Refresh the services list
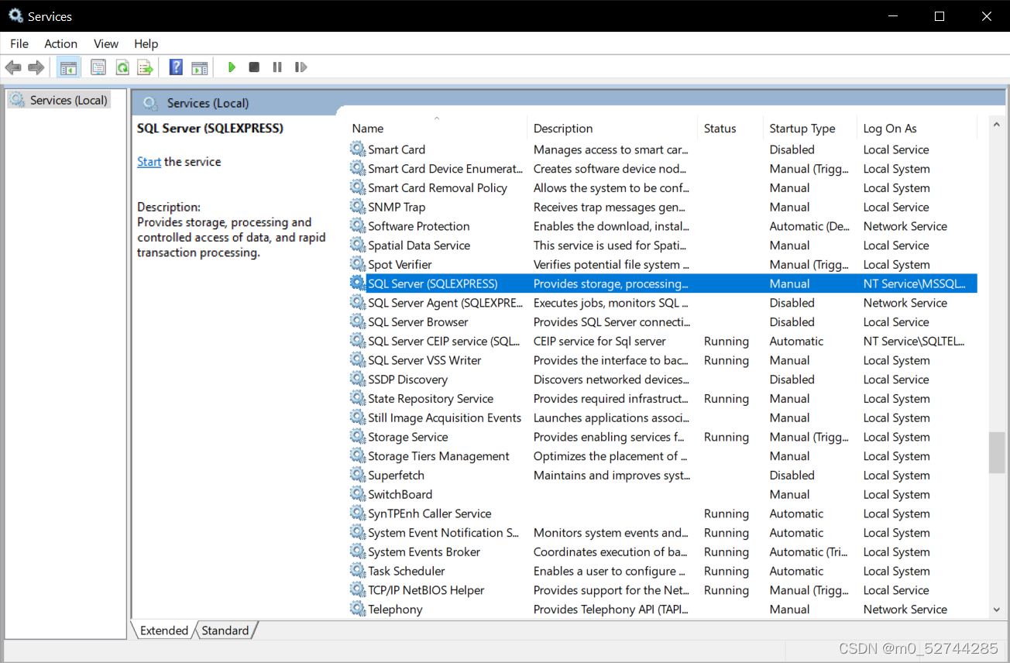This screenshot has height=663, width=1010. [122, 67]
